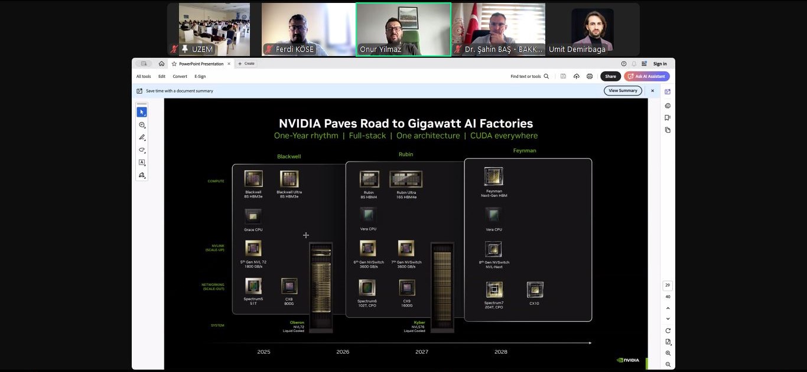Click the save file icon
The image size is (807, 372).
point(564,76)
